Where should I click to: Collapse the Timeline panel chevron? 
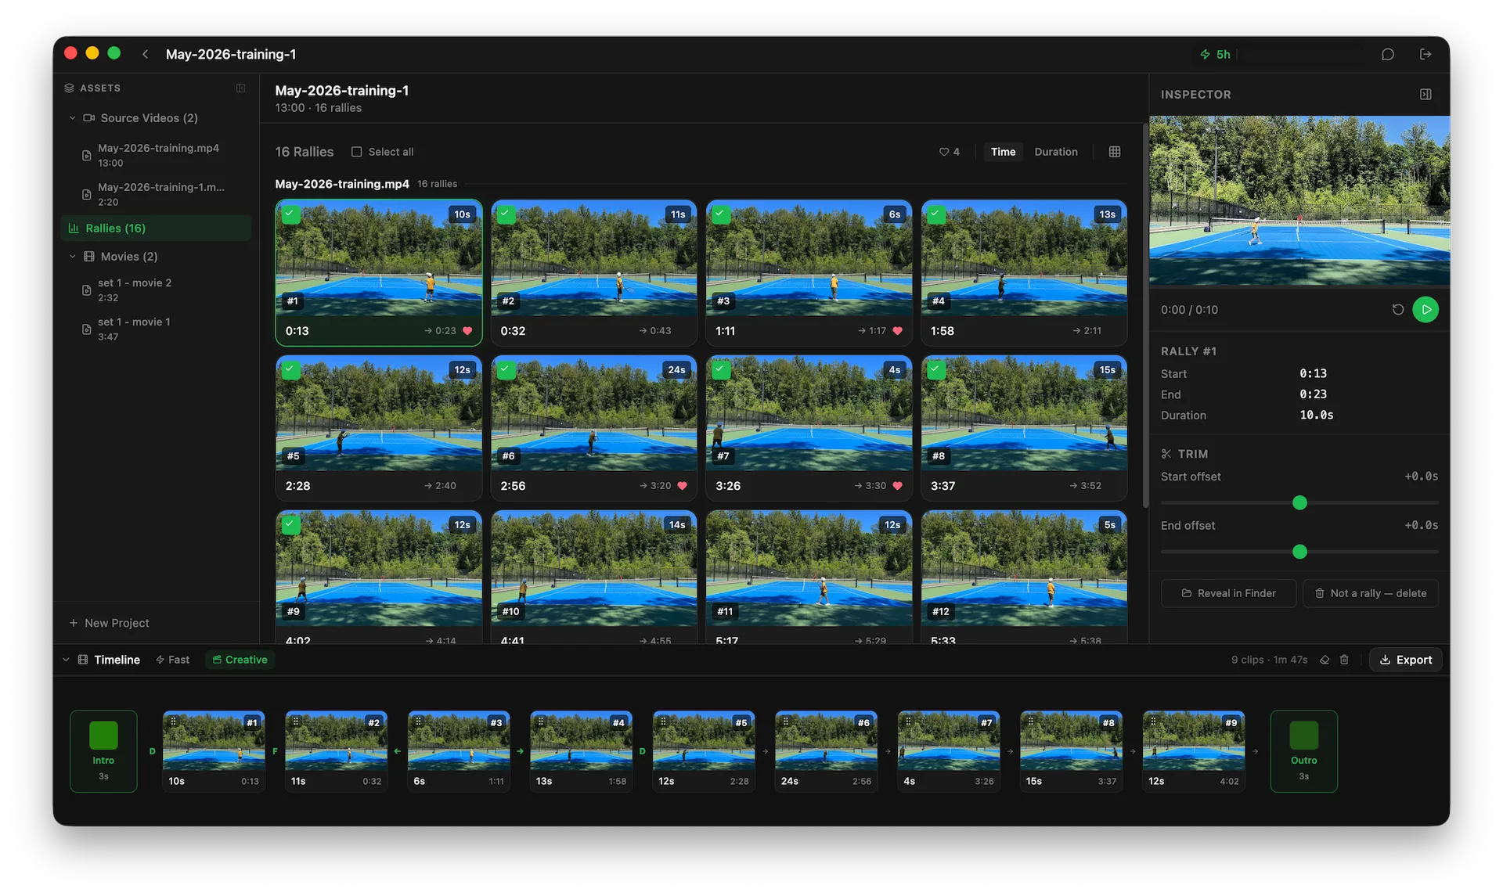(x=66, y=660)
